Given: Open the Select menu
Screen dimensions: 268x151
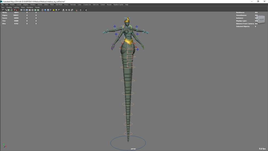Looking at the screenshot, I should (x=46, y=5).
